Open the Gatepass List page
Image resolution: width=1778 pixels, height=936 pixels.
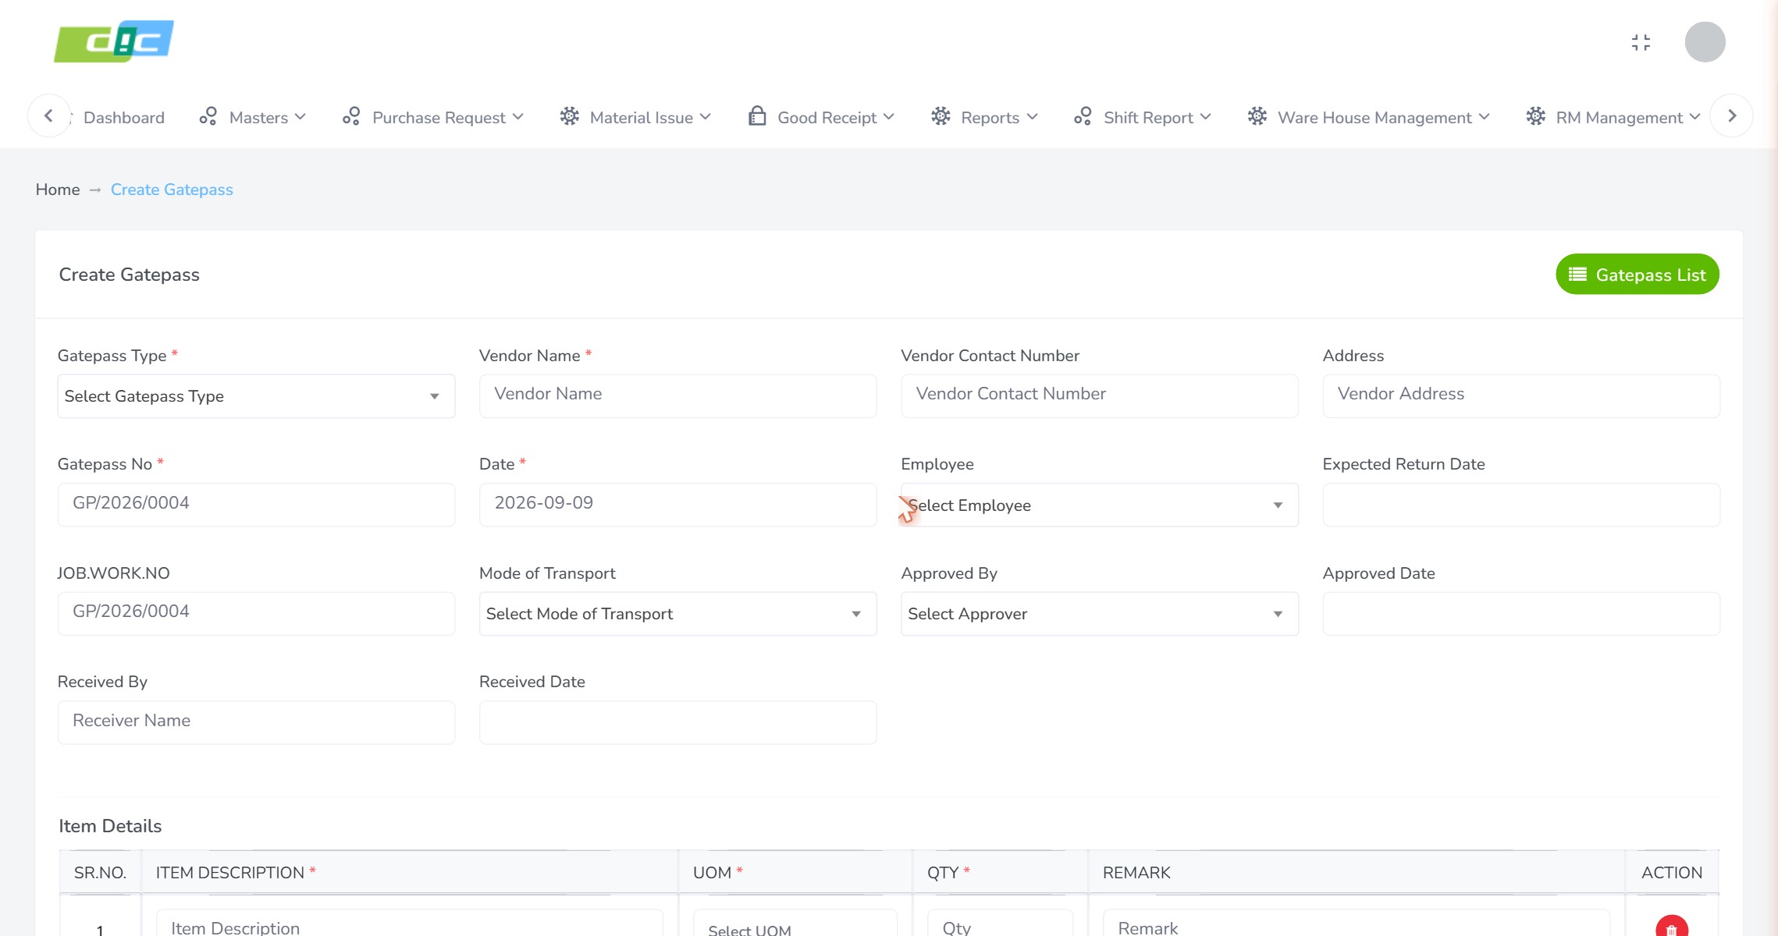coord(1638,275)
